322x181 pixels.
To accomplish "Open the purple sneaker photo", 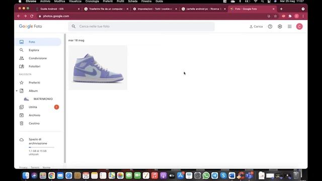I will tap(98, 67).
